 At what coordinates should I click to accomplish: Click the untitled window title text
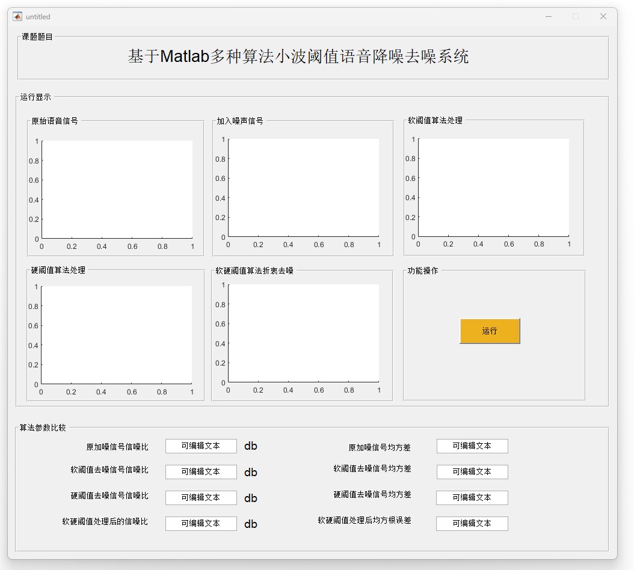pyautogui.click(x=38, y=17)
